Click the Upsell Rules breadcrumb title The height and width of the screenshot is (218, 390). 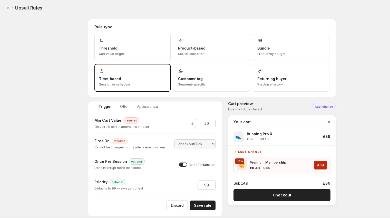pos(29,8)
